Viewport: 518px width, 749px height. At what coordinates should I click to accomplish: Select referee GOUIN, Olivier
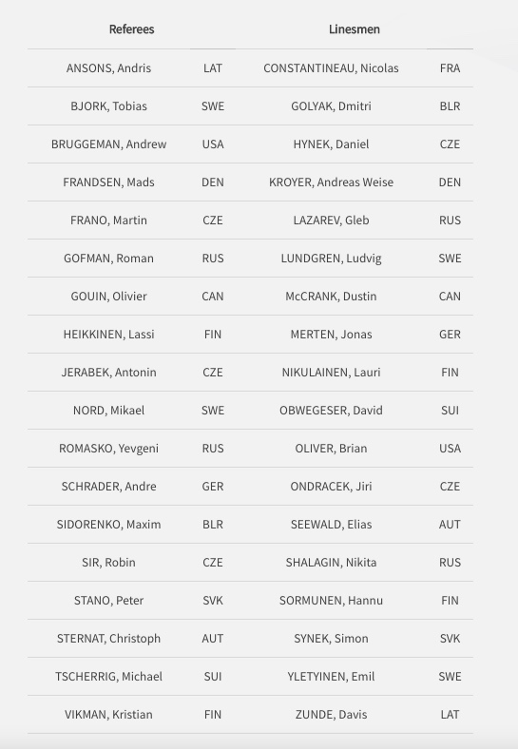pyautogui.click(x=108, y=297)
